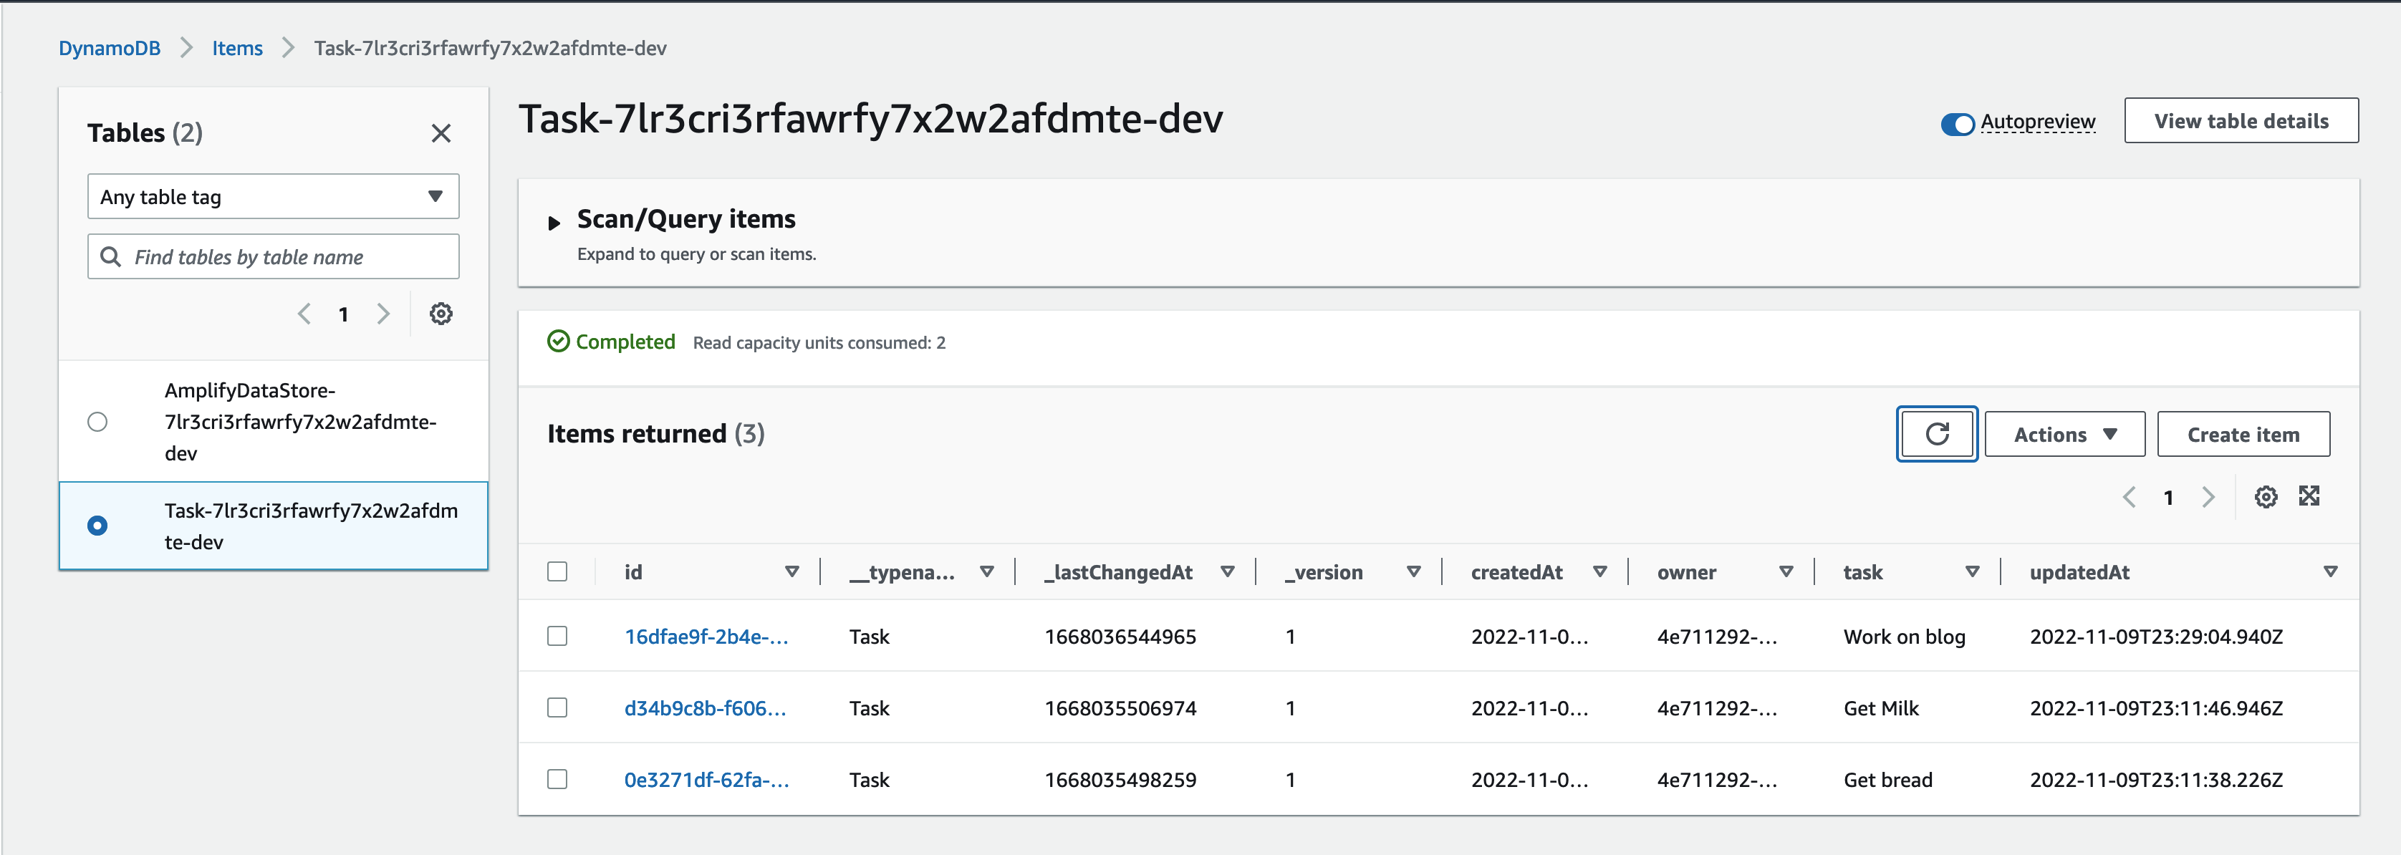Viewport: 2401px width, 855px height.
Task: Go to next page in Tables list
Action: (383, 314)
